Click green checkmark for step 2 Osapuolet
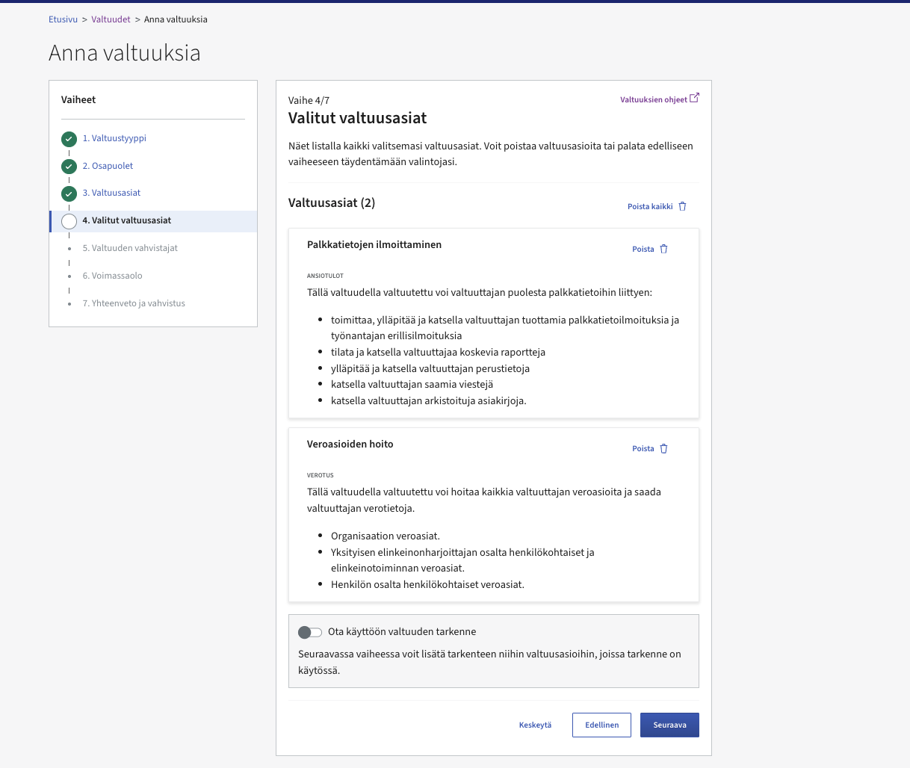Viewport: 910px width, 768px height. [69, 167]
